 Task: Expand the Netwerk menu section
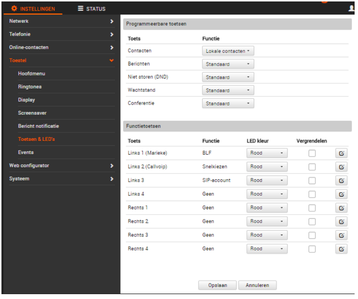62,21
